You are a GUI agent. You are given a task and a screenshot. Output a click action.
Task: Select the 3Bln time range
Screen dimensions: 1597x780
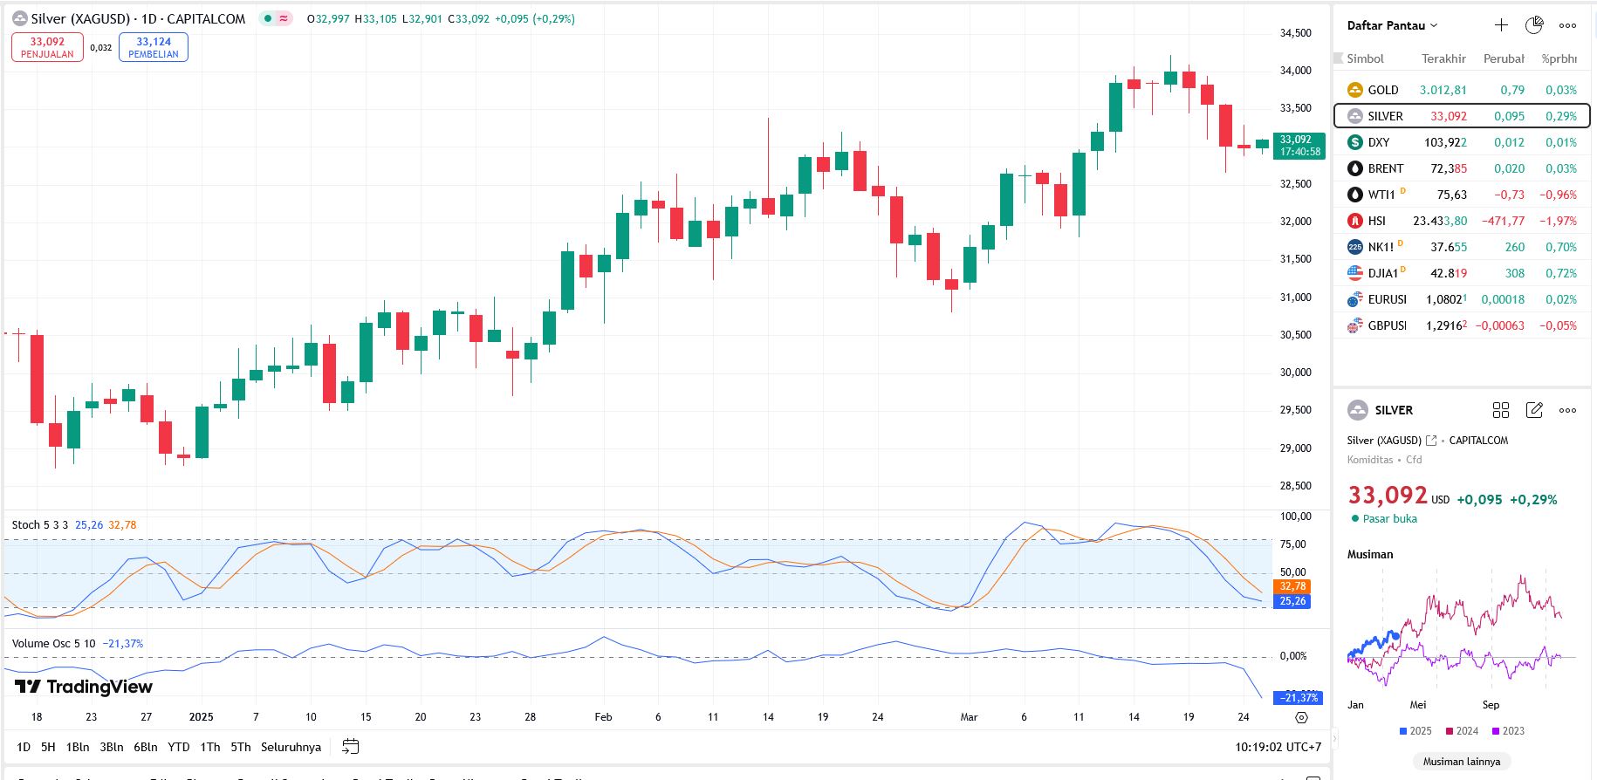(x=111, y=747)
